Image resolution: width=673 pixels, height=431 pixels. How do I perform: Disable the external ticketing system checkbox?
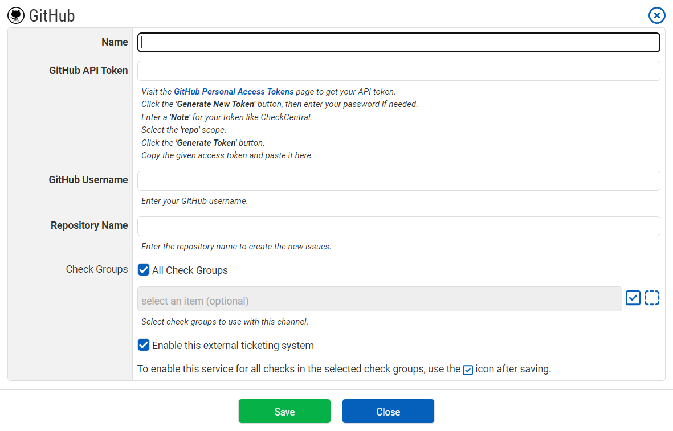point(144,345)
